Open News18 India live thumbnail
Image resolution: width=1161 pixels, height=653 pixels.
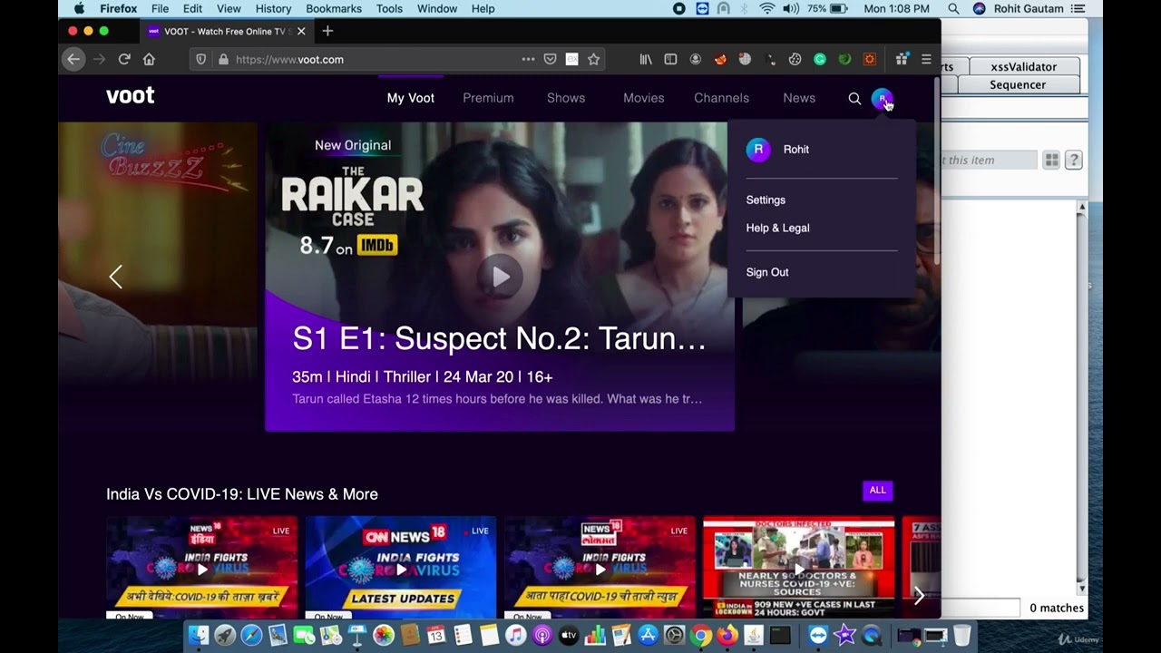click(201, 568)
